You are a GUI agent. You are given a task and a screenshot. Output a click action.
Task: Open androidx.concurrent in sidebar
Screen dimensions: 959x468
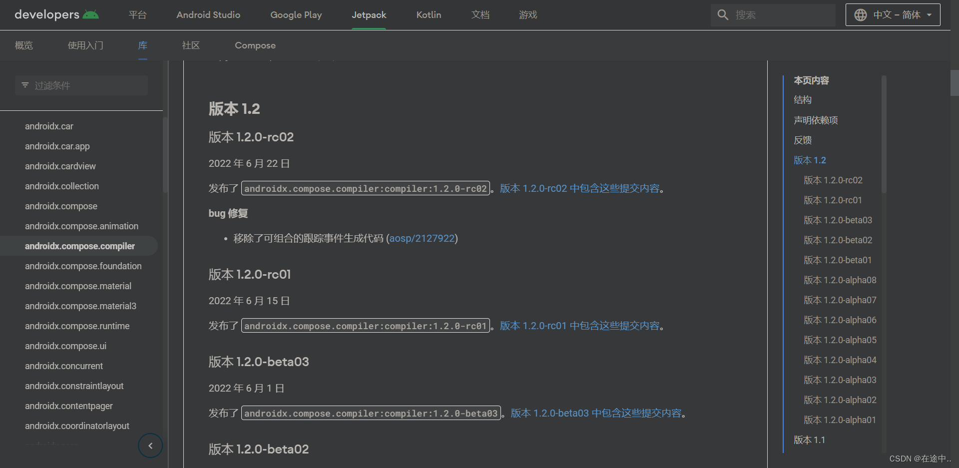click(x=64, y=366)
